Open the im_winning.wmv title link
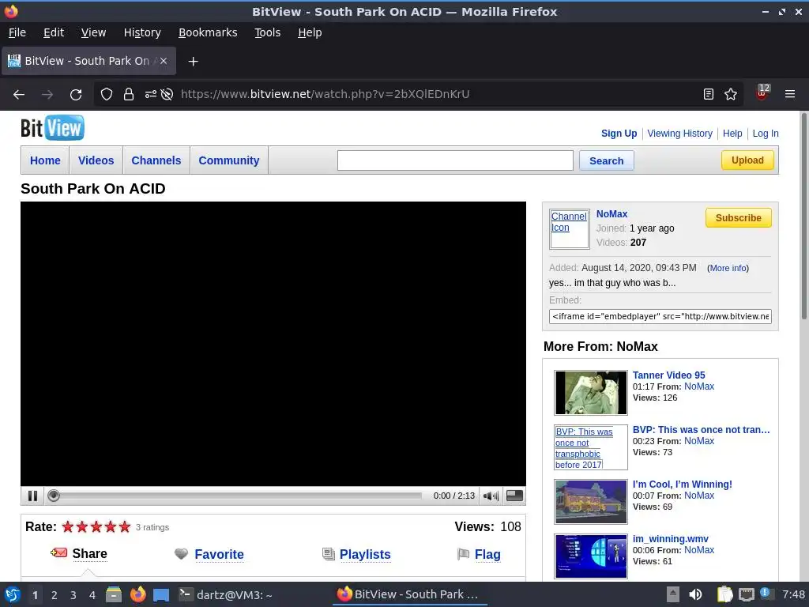 pos(670,539)
